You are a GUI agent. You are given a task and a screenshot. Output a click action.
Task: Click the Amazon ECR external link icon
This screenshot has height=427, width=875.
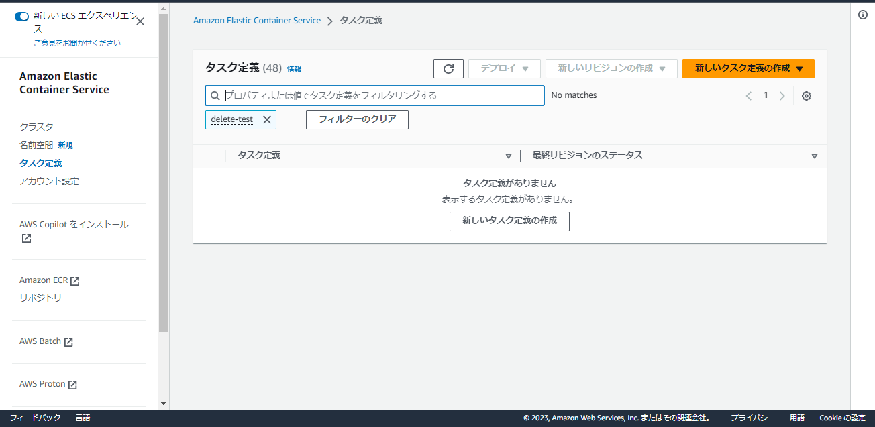coord(74,280)
